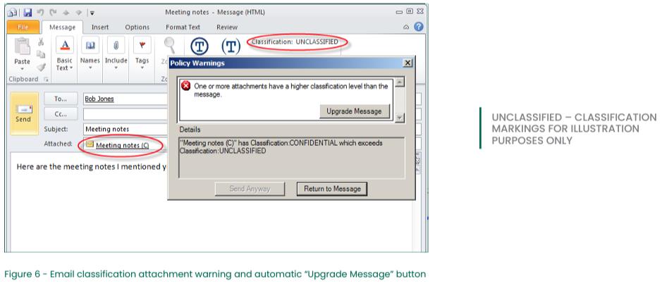Click the Undo arrow in quick access toolbar
662x286 pixels.
click(x=40, y=12)
